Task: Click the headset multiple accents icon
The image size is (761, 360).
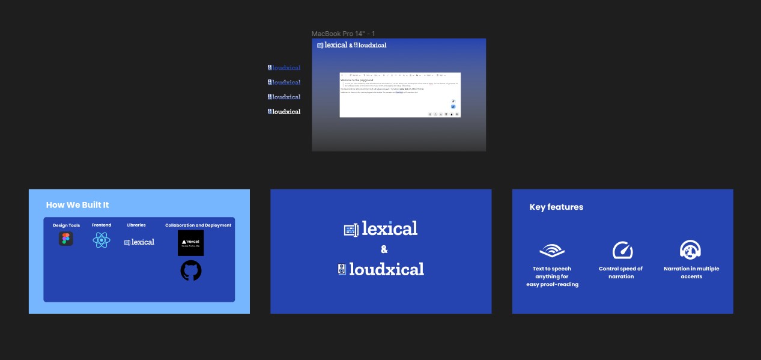Action: click(691, 250)
